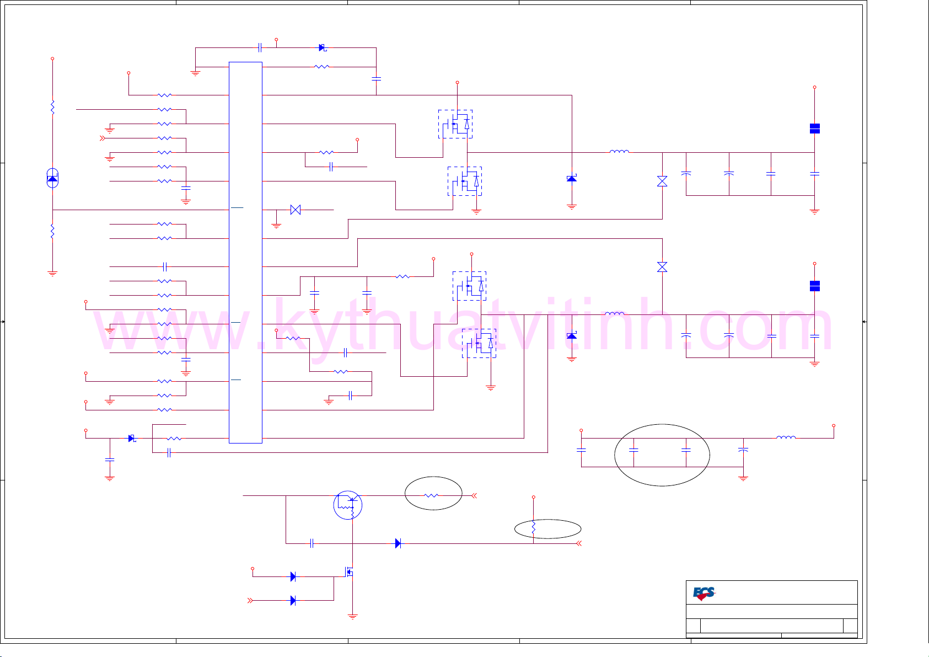This screenshot has width=929, height=657.
Task: Click the bowtie symbol attached directly to the IC
Action: 296,210
